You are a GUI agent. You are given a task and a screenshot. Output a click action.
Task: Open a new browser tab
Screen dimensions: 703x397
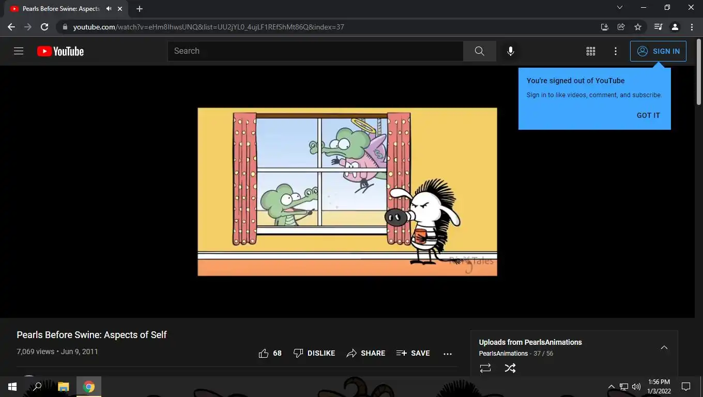tap(140, 9)
